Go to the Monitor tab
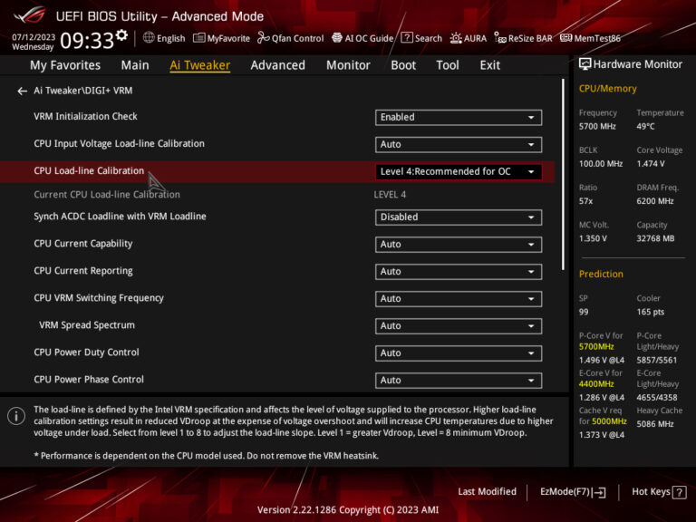Image resolution: width=696 pixels, height=522 pixels. click(x=348, y=65)
